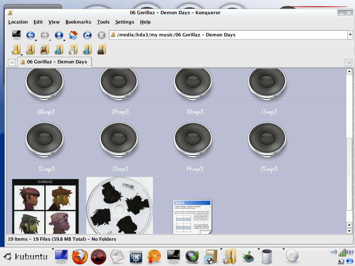This screenshot has height=266, width=355.
Task: Open the pictures folder bookmark icon
Action: coord(45,50)
